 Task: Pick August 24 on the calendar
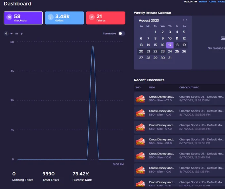[x=170, y=51]
